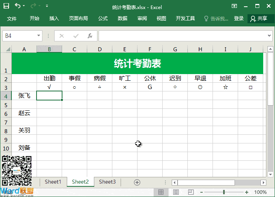Click the 早退 header cell

(x=200, y=78)
